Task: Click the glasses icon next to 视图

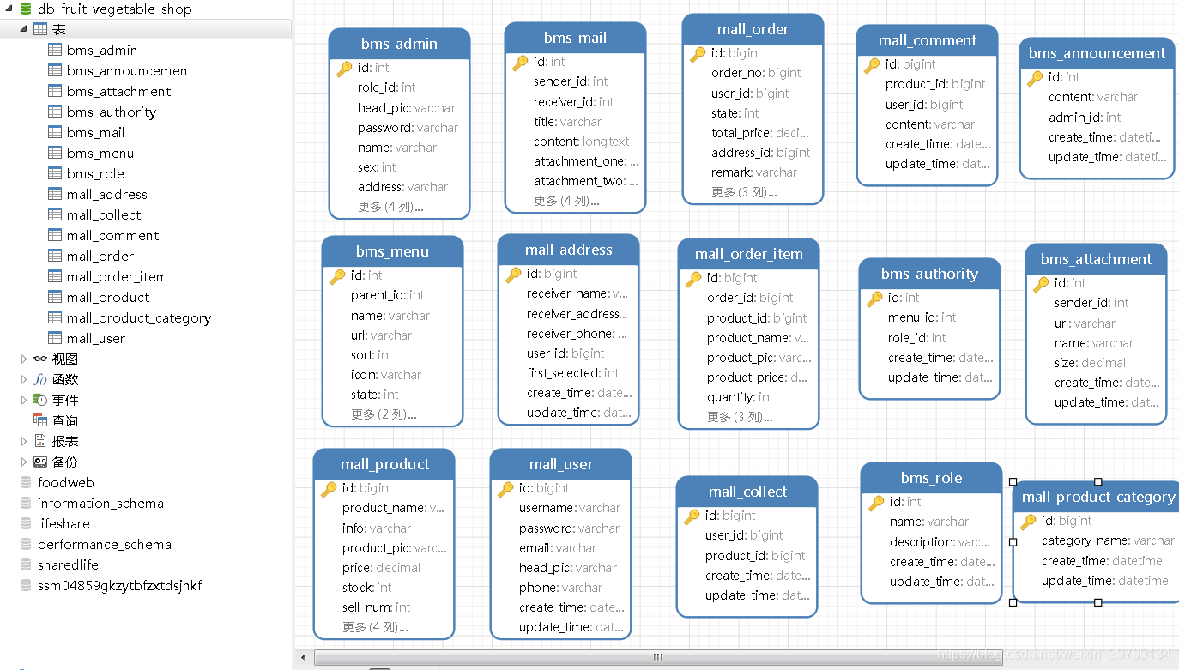Action: pos(40,359)
